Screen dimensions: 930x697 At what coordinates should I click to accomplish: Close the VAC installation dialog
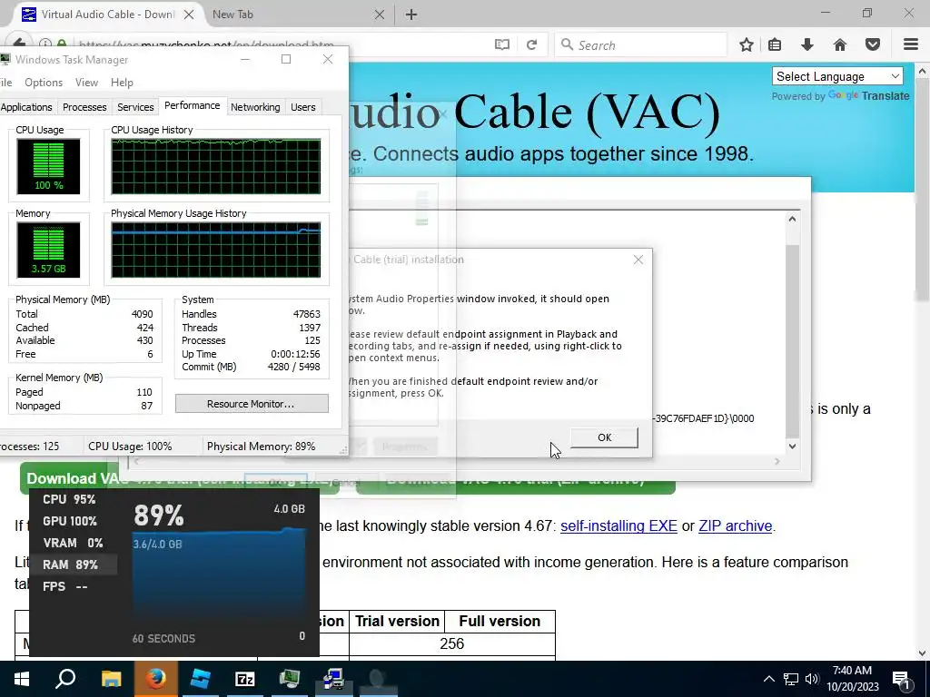[638, 260]
